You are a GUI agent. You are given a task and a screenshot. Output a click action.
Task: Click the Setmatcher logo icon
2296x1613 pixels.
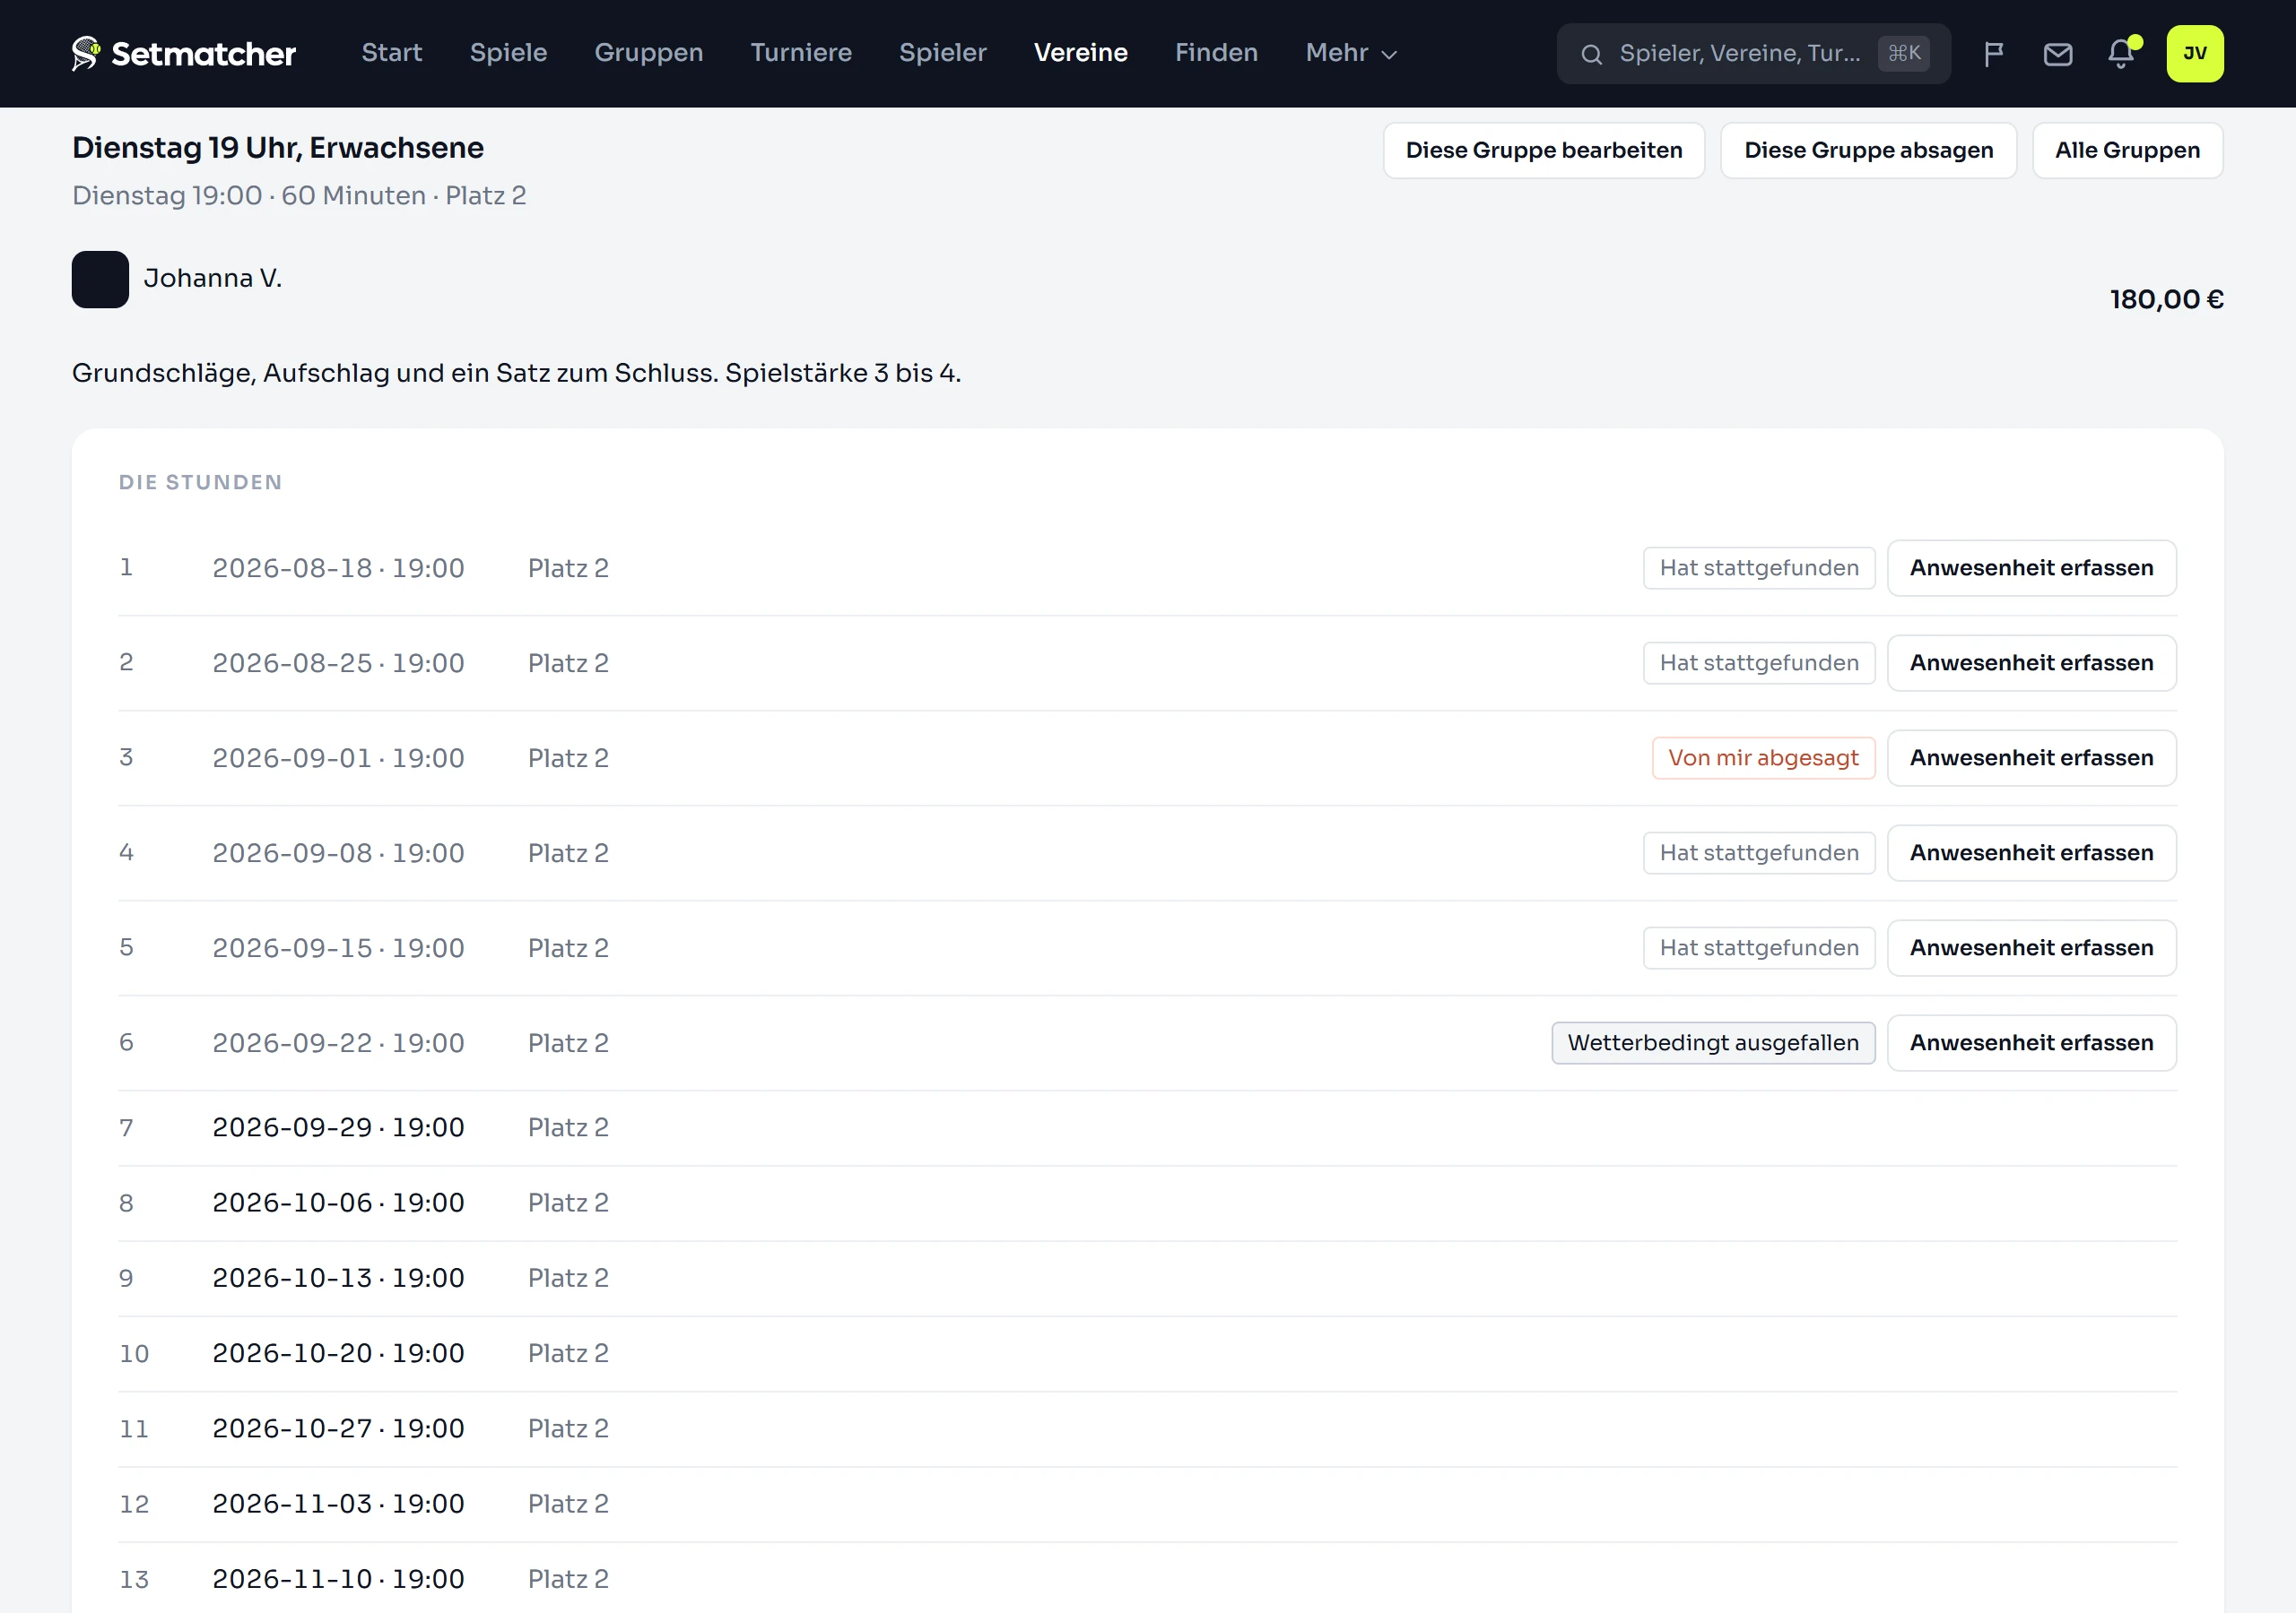point(86,53)
